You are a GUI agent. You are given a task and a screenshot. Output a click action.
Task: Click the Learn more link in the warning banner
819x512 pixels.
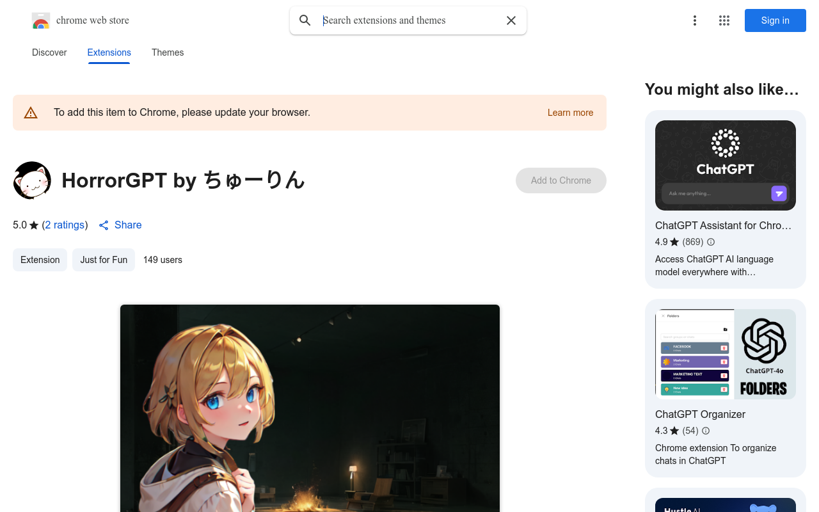tap(570, 113)
